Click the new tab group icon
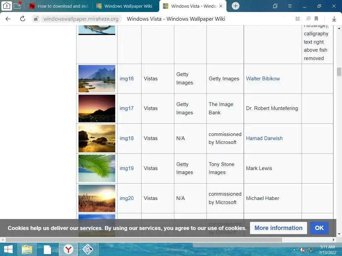Screen dimensions: 342x256 (18, 5)
